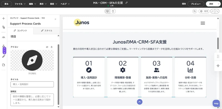Image resolution: width=222 pixels, height=109 pixels.
Task: Open the design brush icon in sidebar
Action: (4, 56)
